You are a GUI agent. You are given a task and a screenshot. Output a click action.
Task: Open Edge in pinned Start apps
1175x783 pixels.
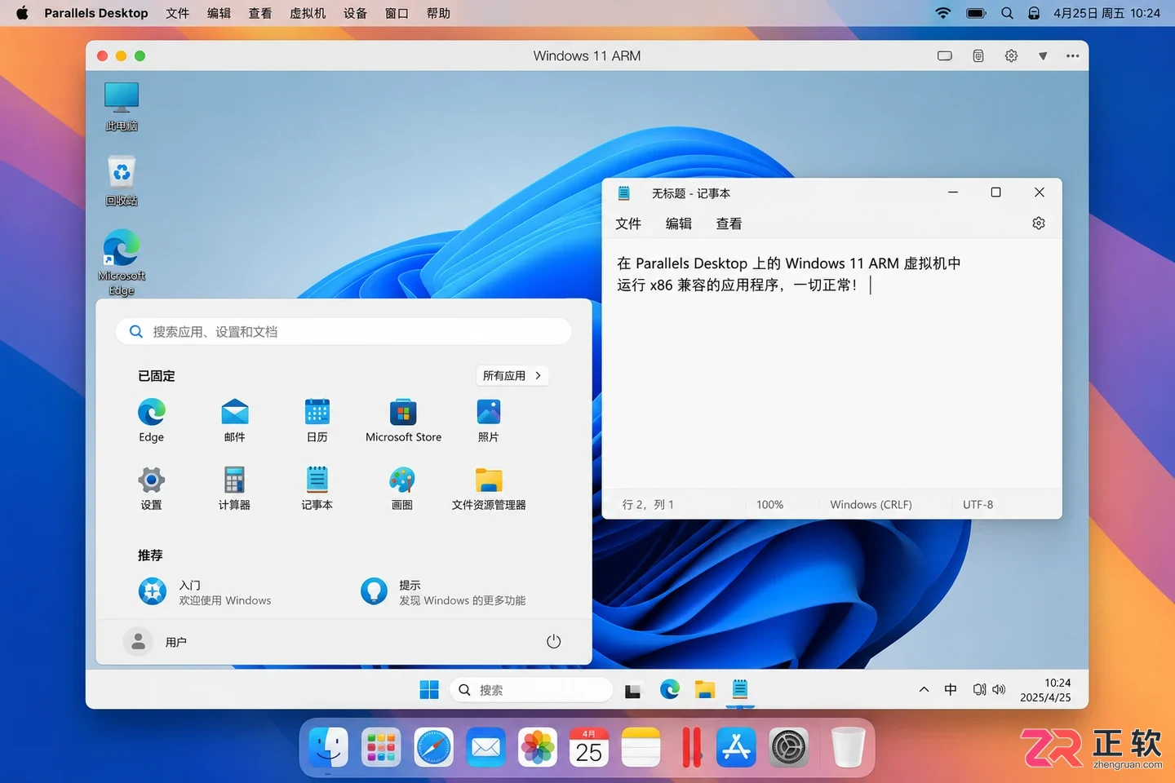pos(152,419)
